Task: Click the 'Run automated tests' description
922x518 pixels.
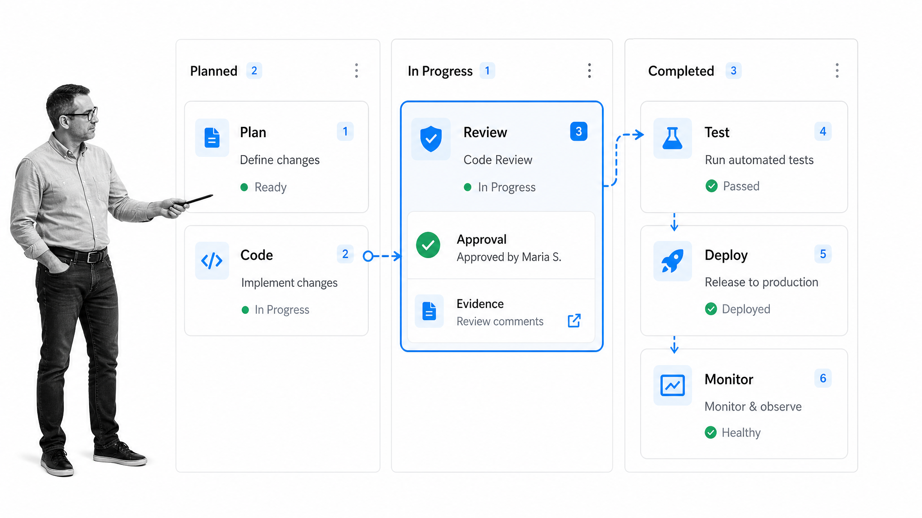Action: pyautogui.click(x=759, y=160)
